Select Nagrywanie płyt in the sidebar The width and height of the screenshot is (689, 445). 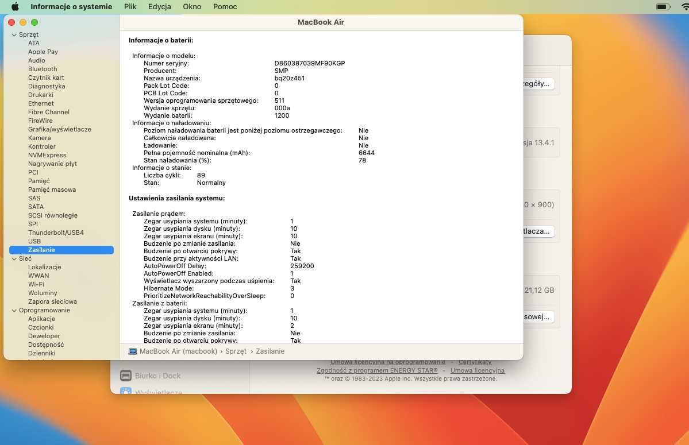click(52, 164)
